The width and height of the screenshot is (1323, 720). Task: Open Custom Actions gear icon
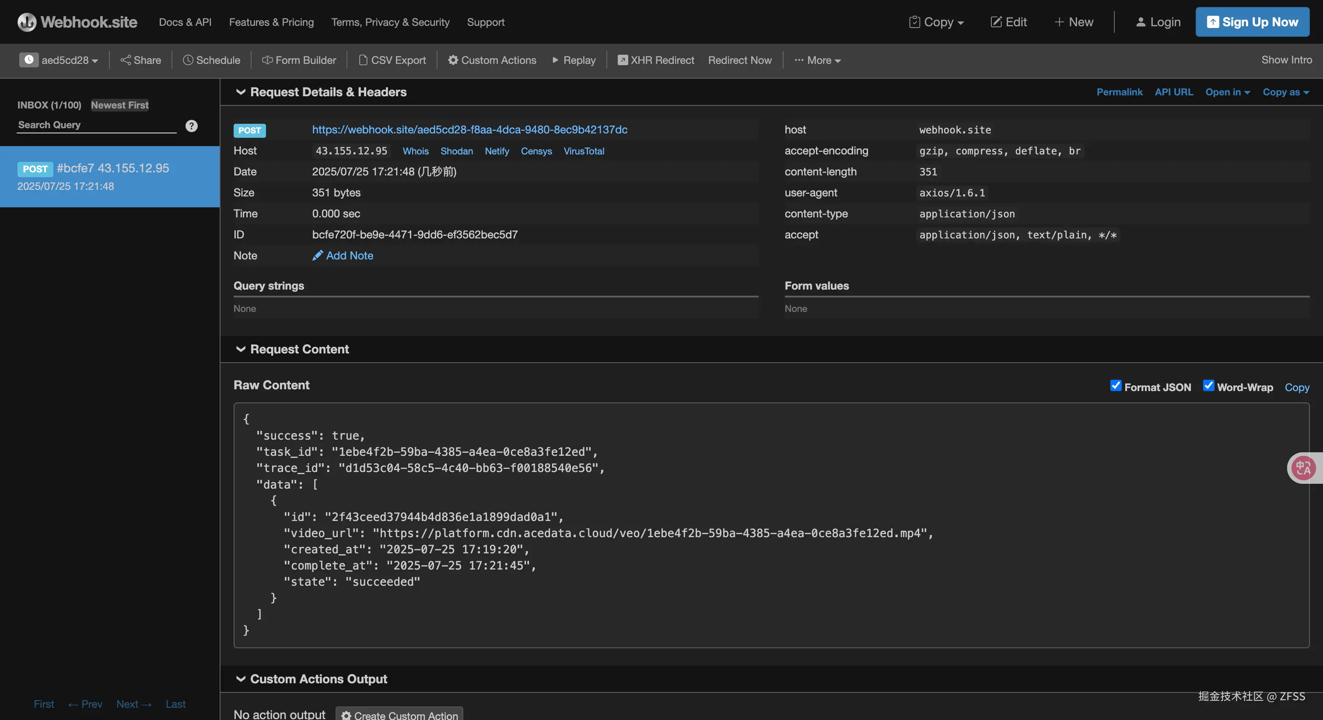(x=453, y=60)
